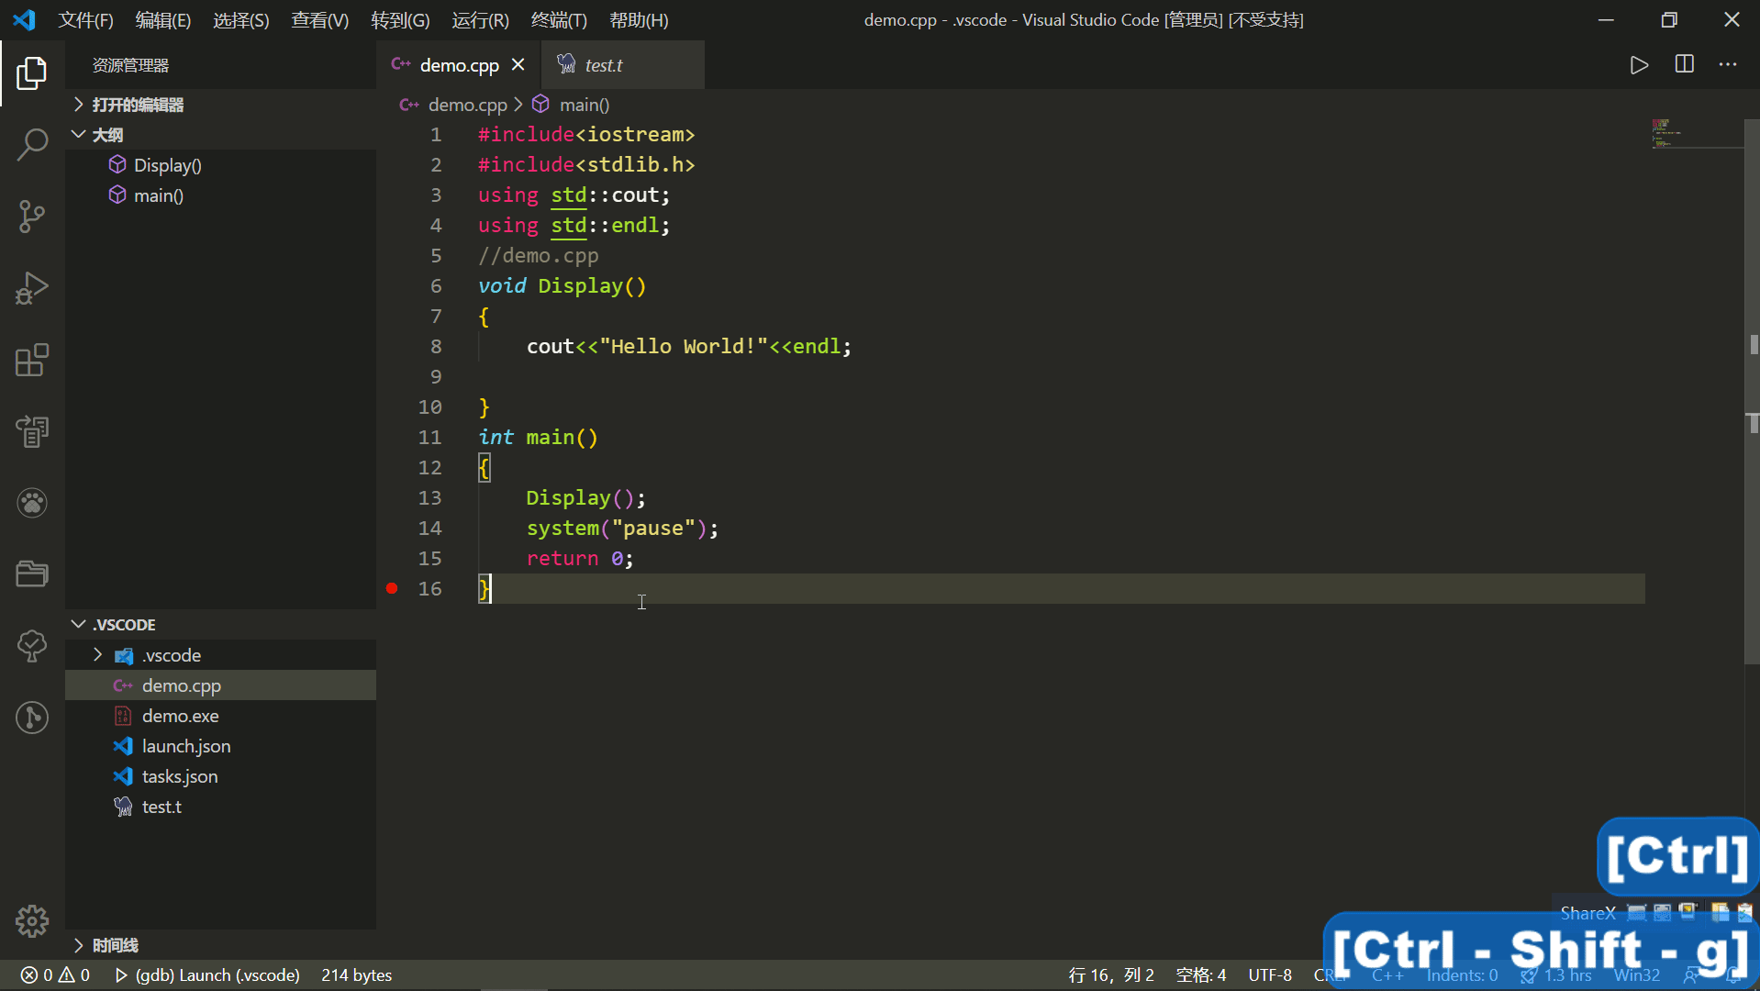Open the Run and Debug view
Image resolution: width=1760 pixels, height=991 pixels.
[32, 288]
